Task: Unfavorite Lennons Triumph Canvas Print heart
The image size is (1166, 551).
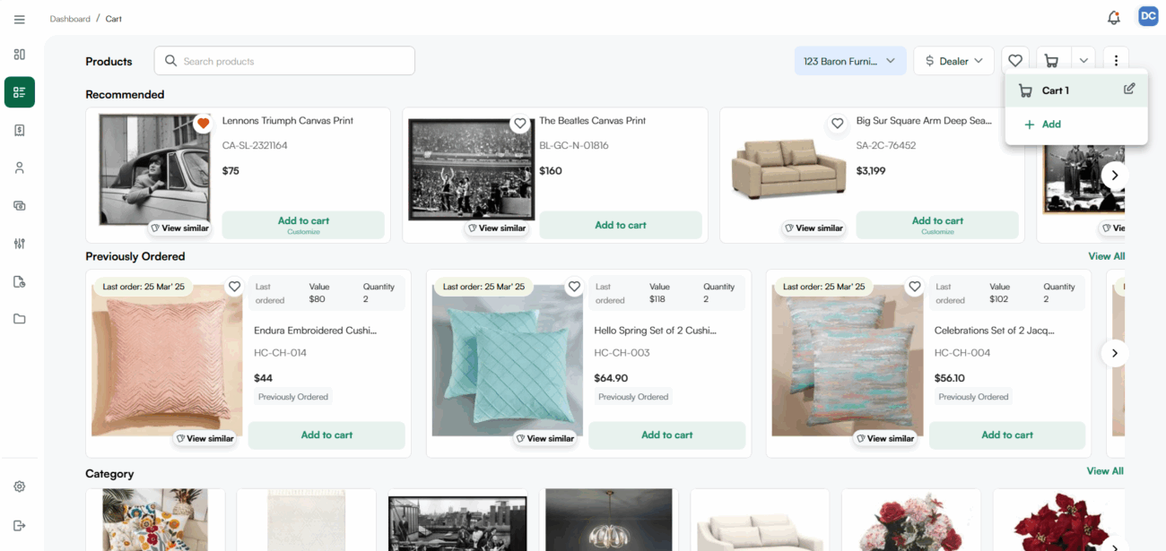Action: point(204,124)
